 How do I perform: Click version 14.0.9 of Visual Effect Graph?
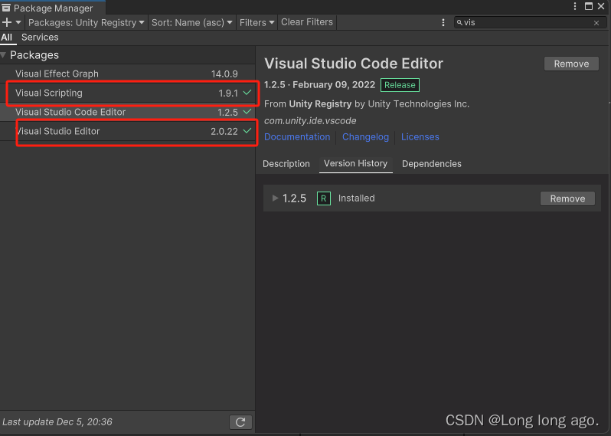pyautogui.click(x=224, y=74)
